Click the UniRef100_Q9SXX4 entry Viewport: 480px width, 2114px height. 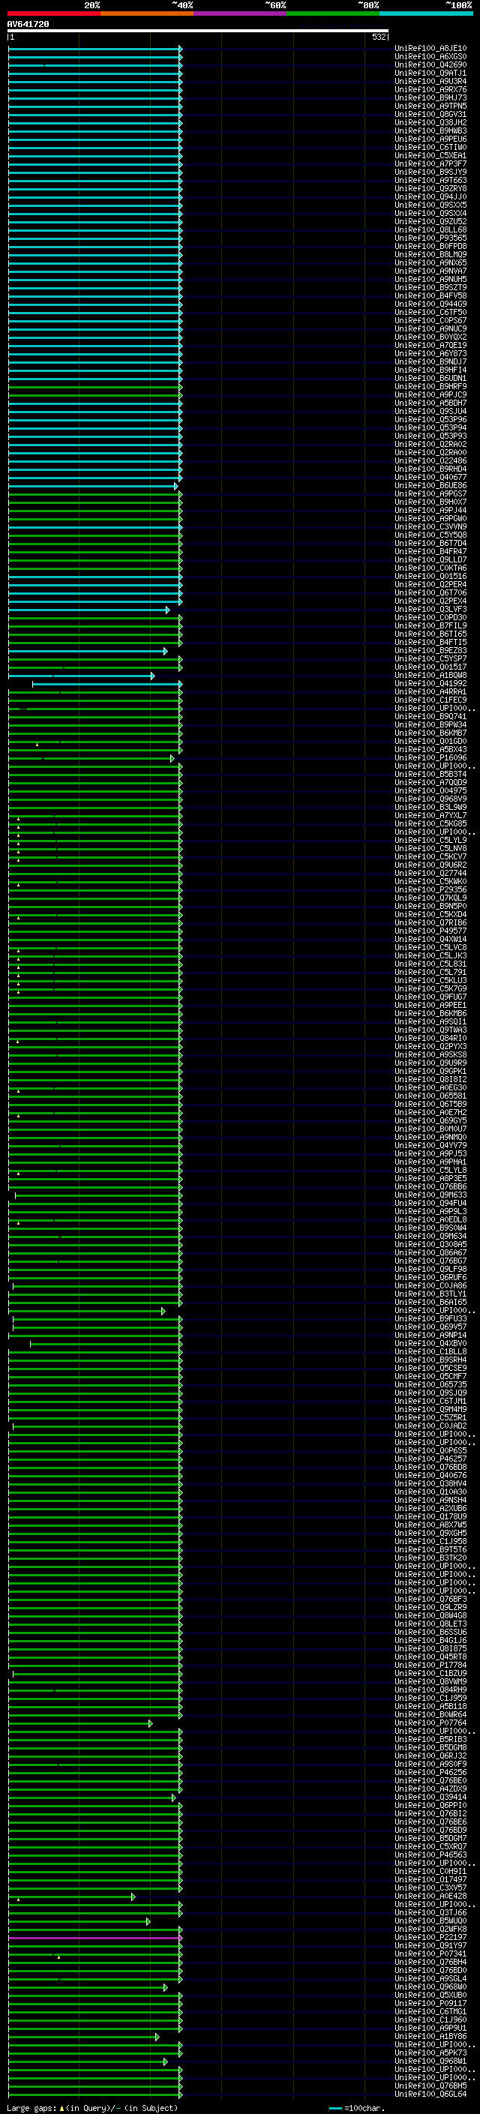pyautogui.click(x=430, y=214)
